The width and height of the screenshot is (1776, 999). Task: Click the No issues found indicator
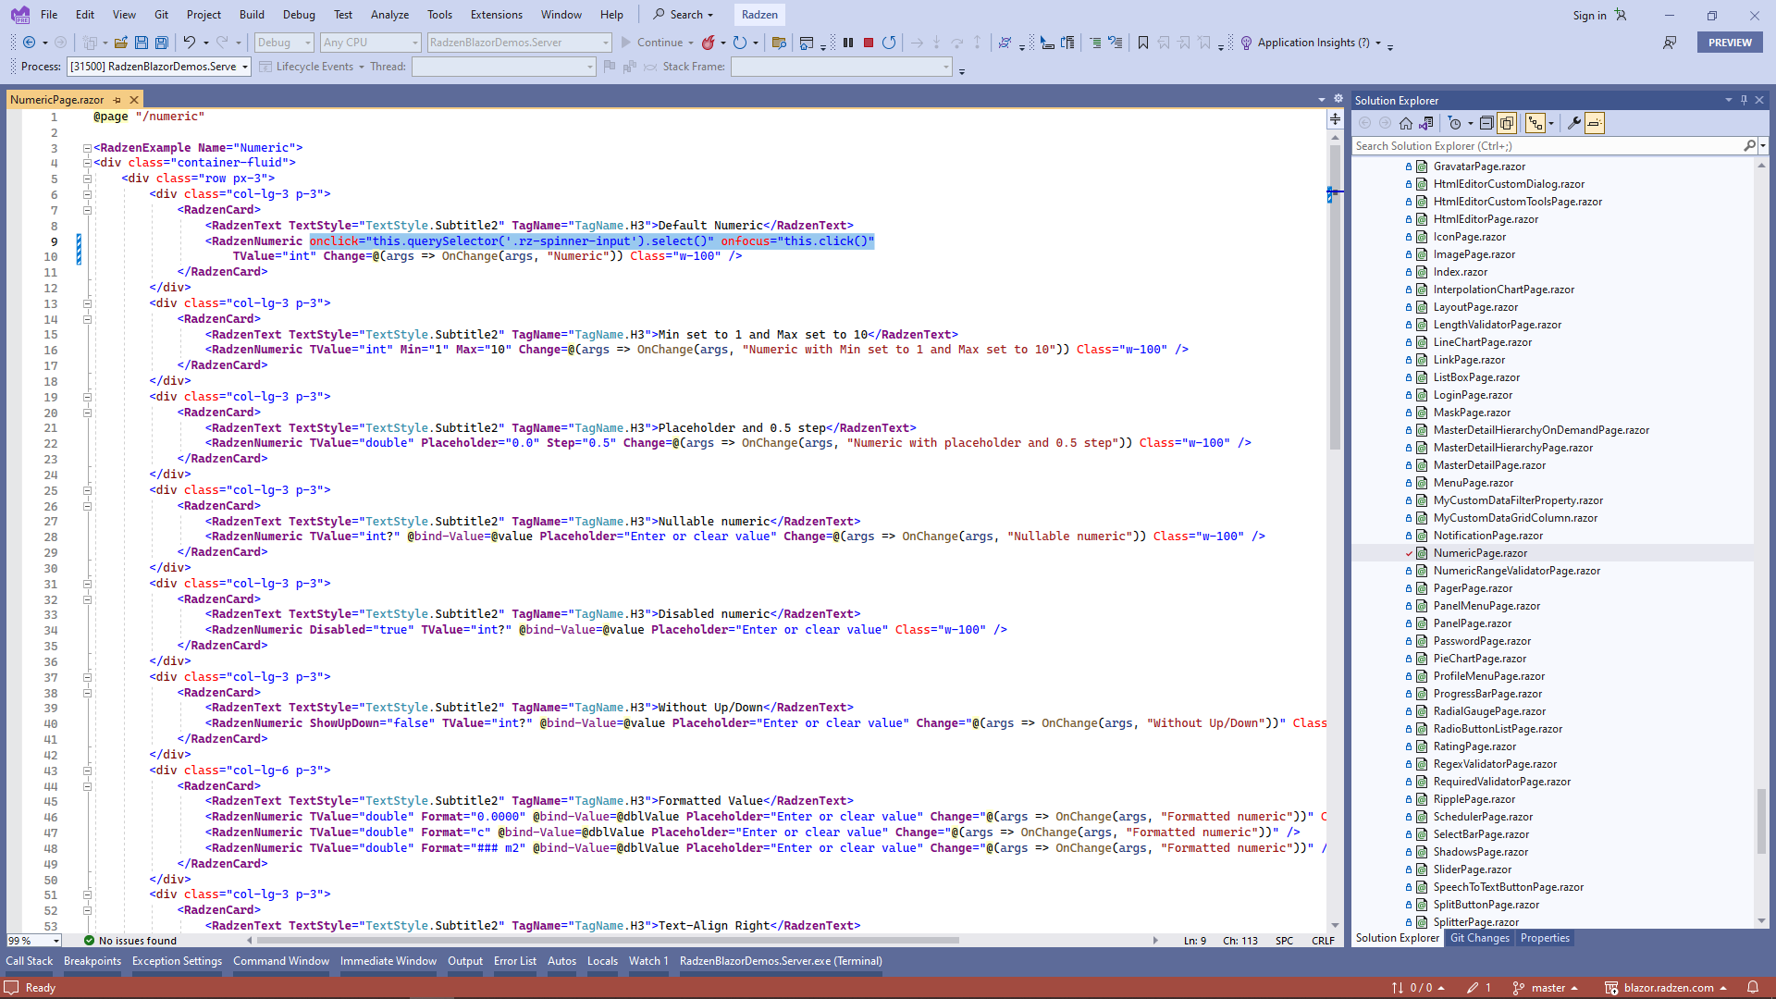click(130, 941)
